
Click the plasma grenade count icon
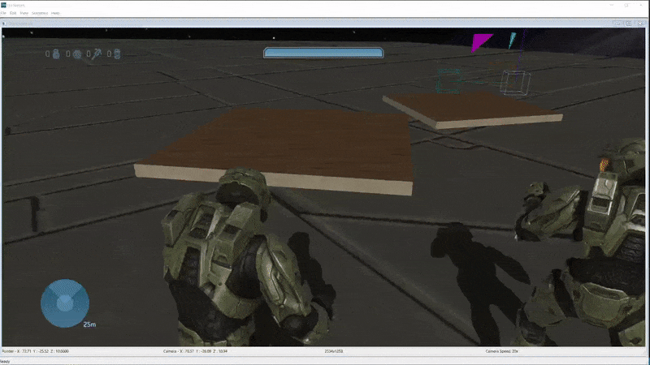pos(77,54)
